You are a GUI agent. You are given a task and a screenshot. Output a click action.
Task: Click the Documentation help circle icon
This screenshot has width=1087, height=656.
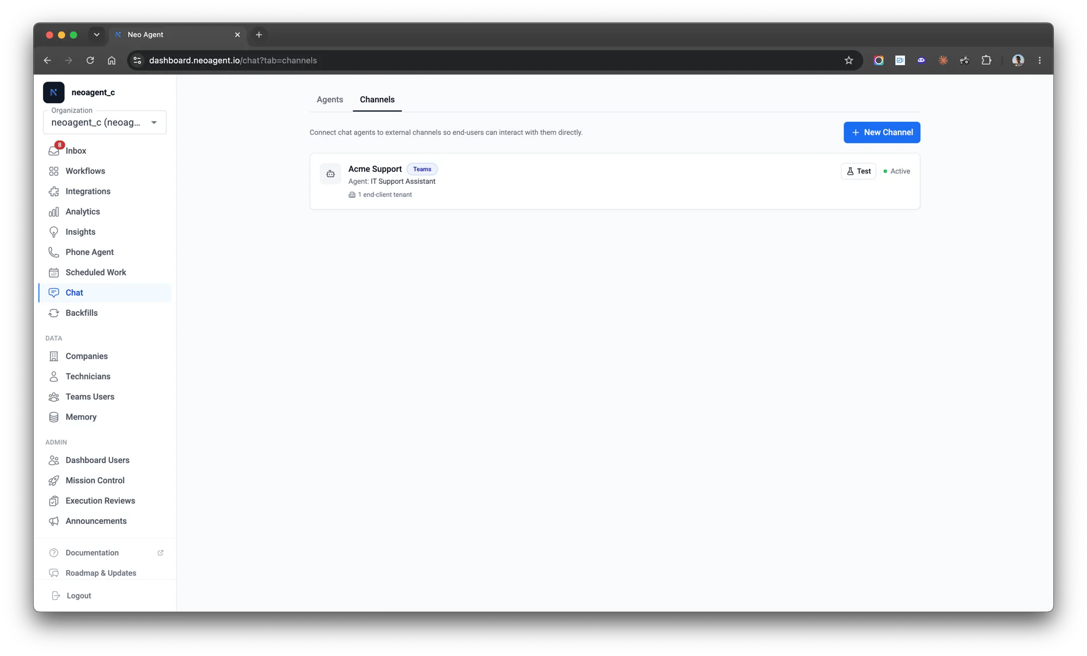coord(54,553)
